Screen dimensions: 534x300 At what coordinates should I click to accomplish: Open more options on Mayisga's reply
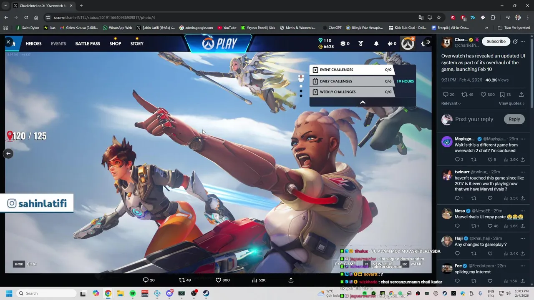coord(522,139)
